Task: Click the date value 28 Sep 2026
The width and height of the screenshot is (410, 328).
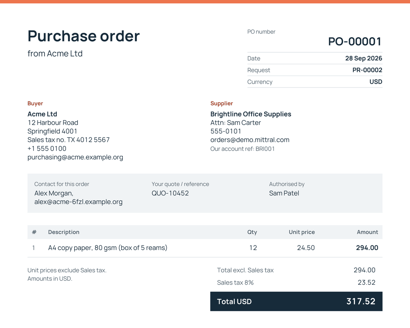Action: (x=364, y=58)
